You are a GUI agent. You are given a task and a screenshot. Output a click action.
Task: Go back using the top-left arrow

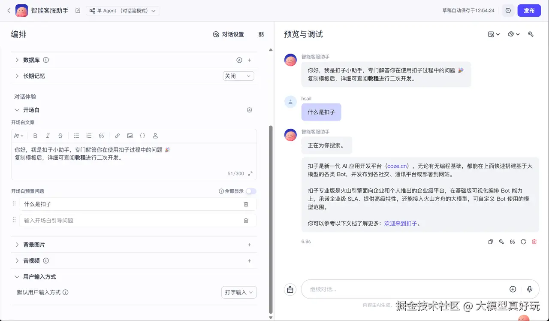[x=9, y=11]
